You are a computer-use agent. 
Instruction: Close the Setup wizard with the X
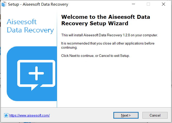point(164,4)
